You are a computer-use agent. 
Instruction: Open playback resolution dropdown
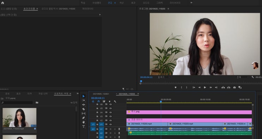(x=243, y=77)
